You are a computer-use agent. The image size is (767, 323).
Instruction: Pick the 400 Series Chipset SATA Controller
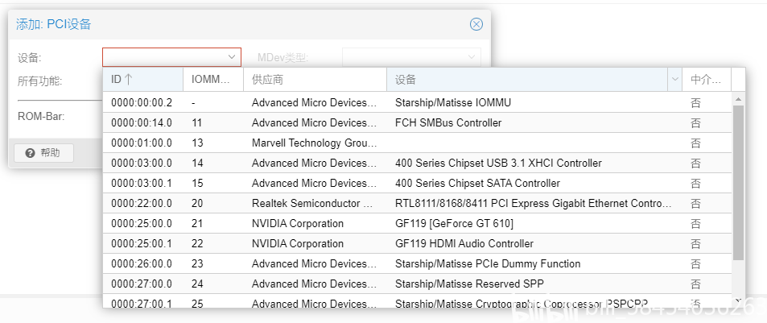click(477, 183)
